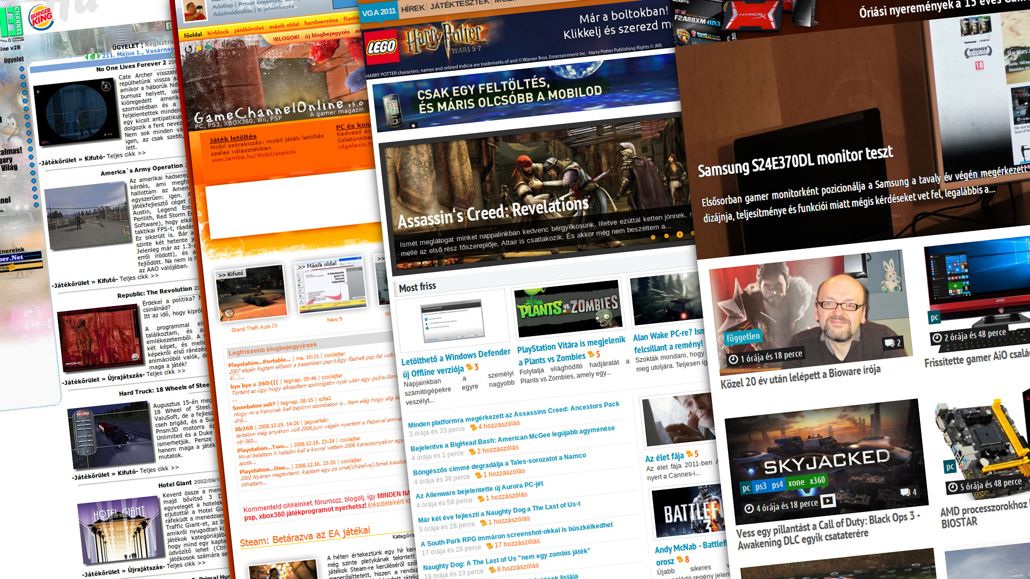1030x579 pixels.
Task: Click the circular reset arrow icon
Action: point(189,49)
